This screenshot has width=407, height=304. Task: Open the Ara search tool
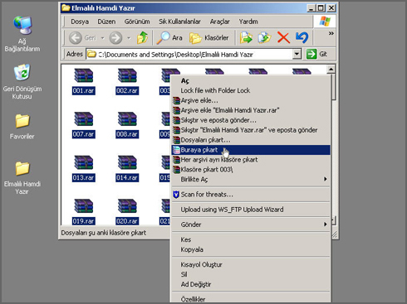(x=169, y=38)
